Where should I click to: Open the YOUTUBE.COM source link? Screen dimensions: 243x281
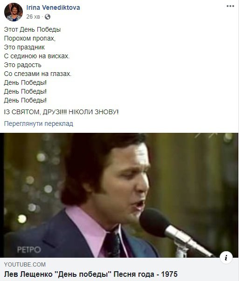(x=25, y=265)
